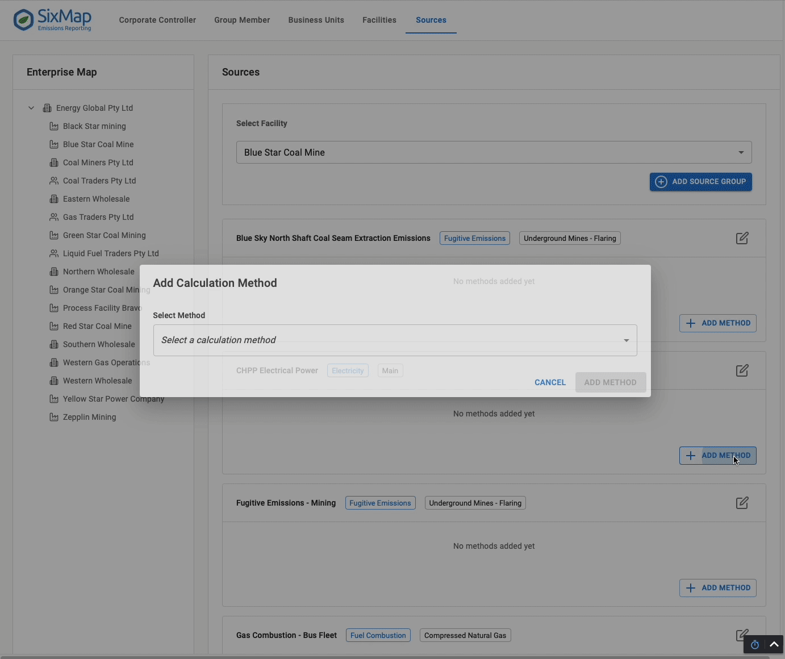Click the timer icon in bottom-right corner
The image size is (785, 659).
click(754, 645)
